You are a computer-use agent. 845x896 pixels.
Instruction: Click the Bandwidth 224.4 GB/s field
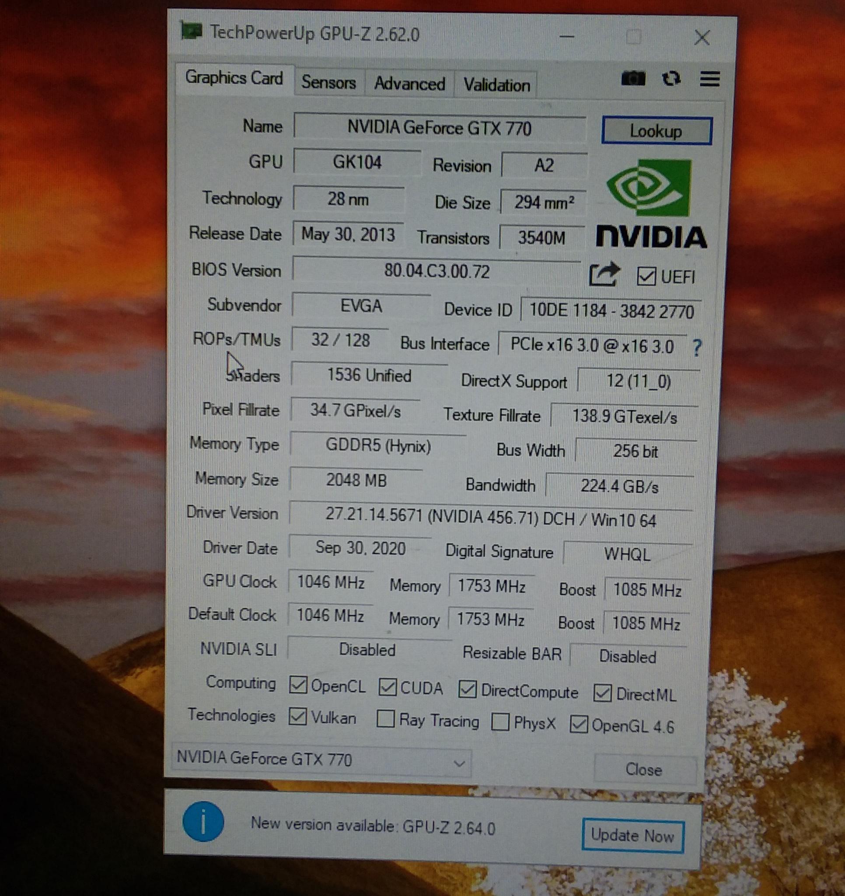click(x=620, y=486)
